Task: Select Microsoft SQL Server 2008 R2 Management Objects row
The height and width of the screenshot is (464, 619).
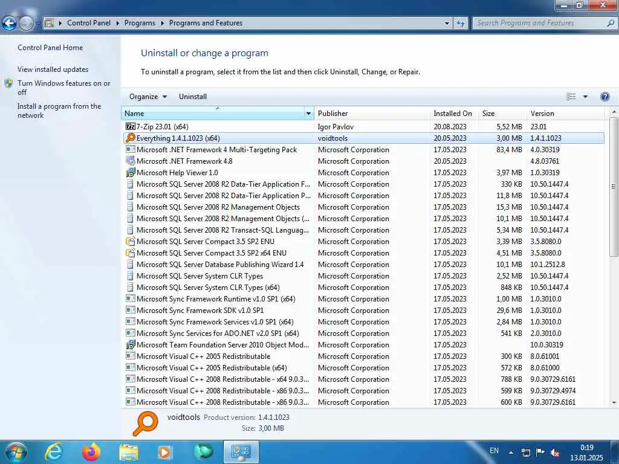Action: [x=363, y=207]
